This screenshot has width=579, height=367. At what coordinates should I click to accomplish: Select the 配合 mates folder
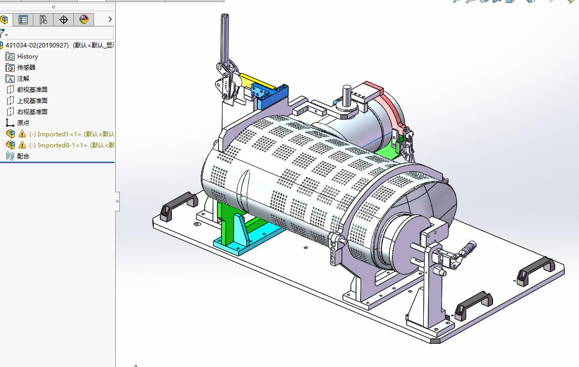point(23,156)
